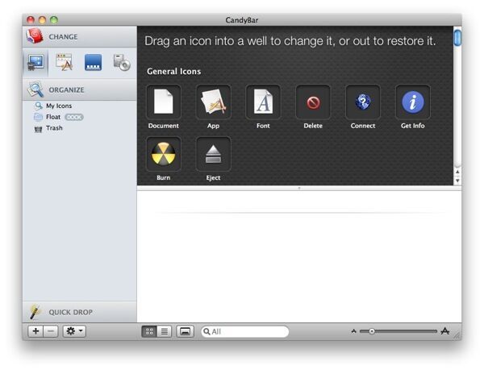
Task: Select the System Icons category in Change
Action: click(35, 63)
